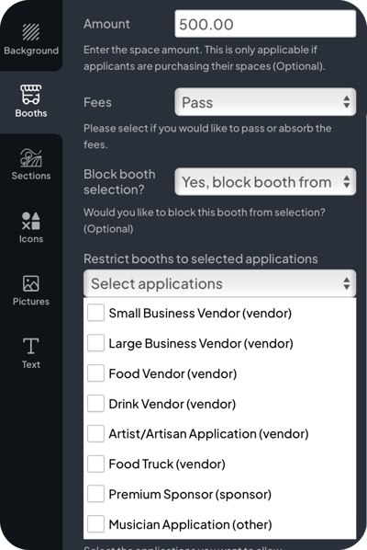Select the Icons shapes tool
The height and width of the screenshot is (550, 367).
click(31, 221)
